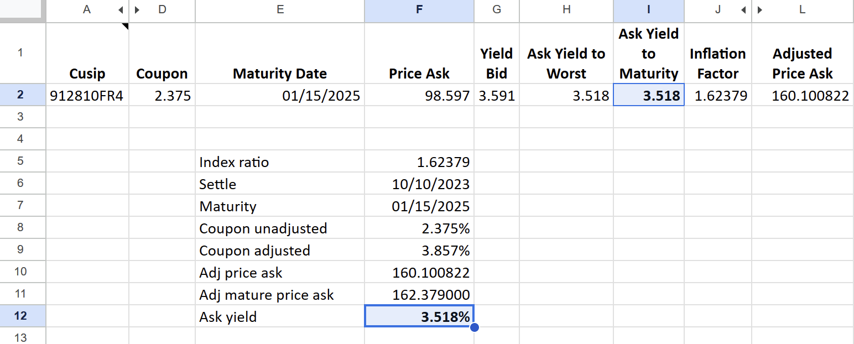Click the unhide arrow left of column D
The image size is (854, 344).
137,10
